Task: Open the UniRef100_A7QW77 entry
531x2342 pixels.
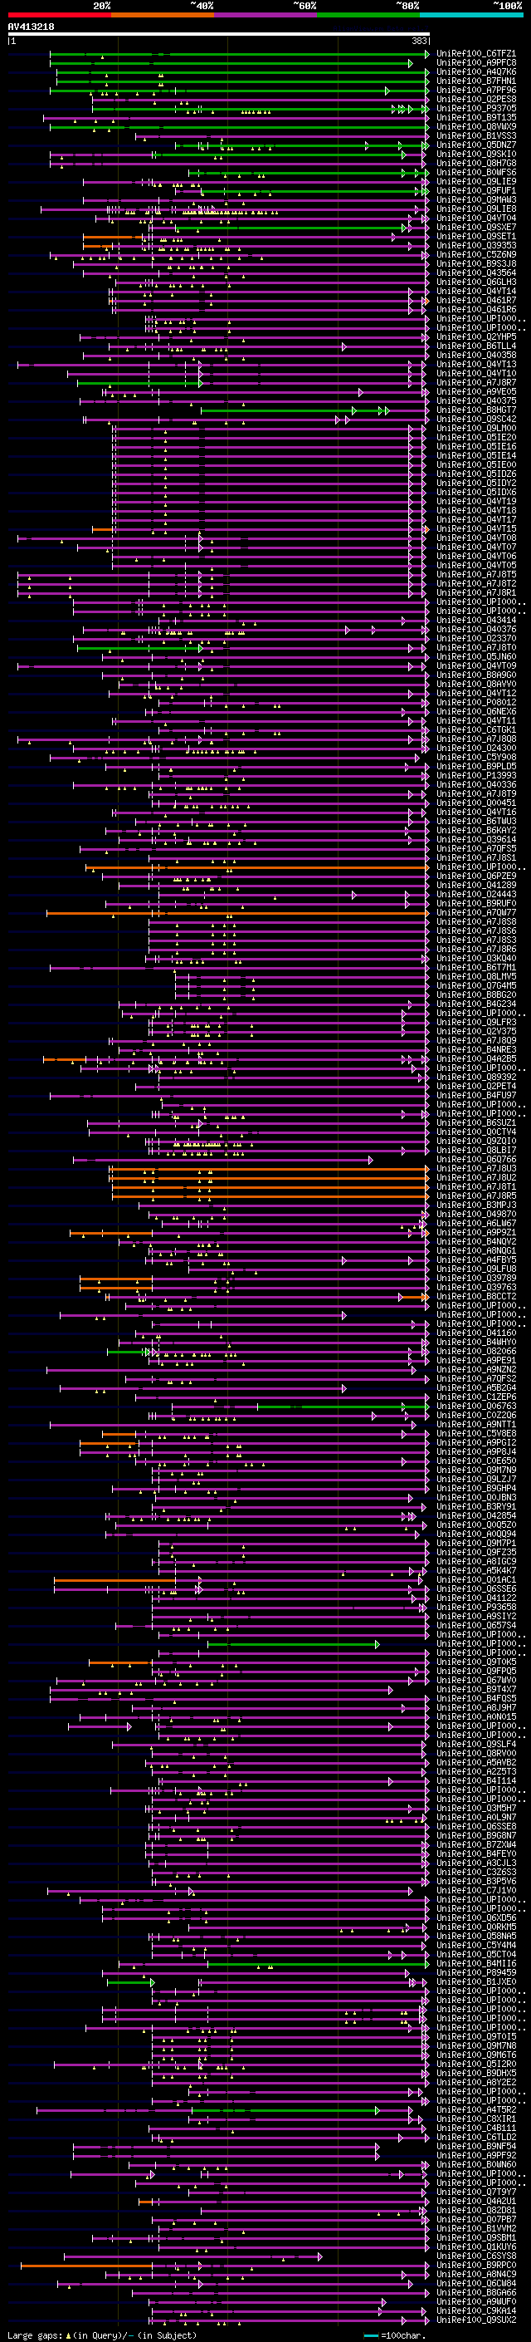Action: [x=476, y=913]
